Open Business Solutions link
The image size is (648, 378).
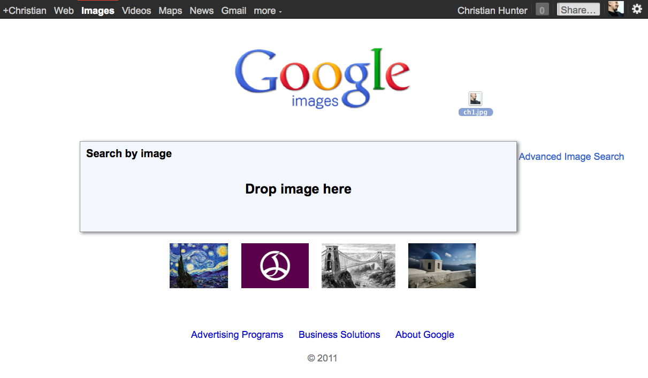point(339,335)
